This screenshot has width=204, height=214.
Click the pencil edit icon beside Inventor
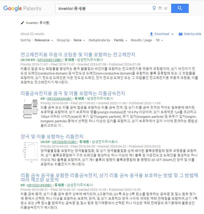(23, 23)
